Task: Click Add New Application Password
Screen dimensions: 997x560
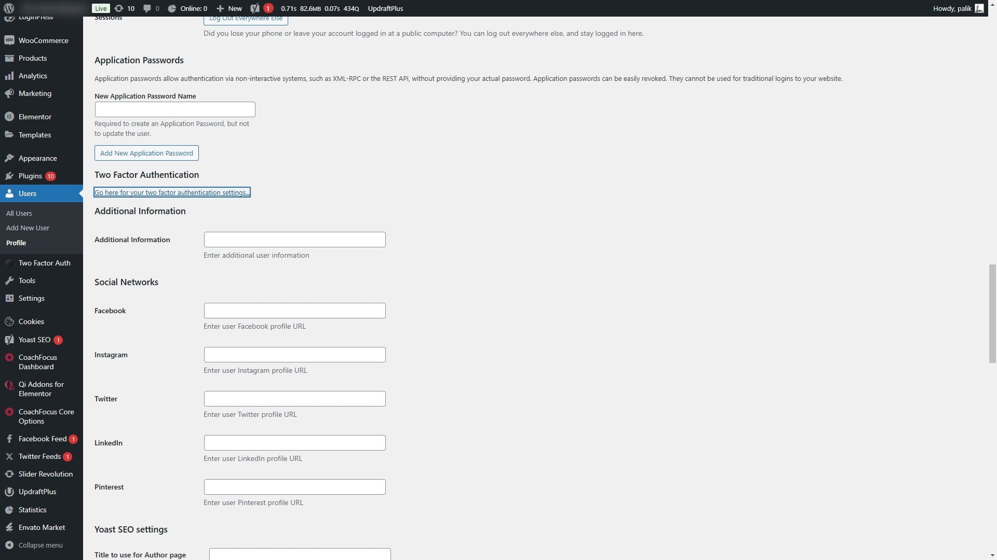Action: 146,152
